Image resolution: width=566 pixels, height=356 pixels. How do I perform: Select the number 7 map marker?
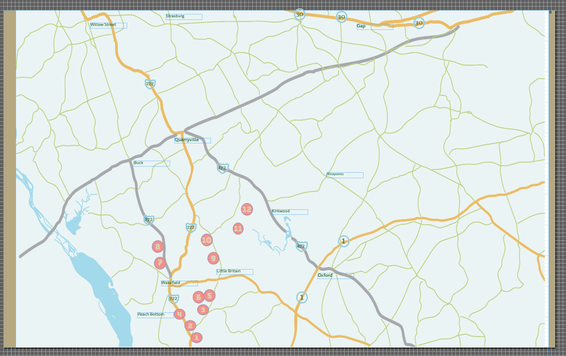pos(159,263)
